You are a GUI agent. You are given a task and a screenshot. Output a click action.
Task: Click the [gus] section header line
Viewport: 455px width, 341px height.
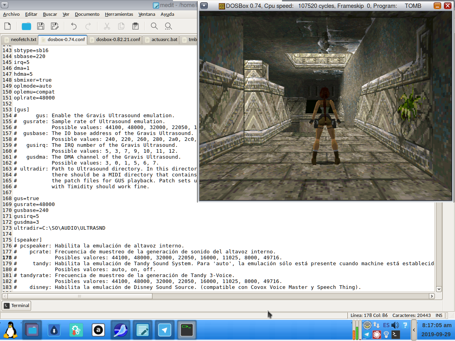click(21, 110)
